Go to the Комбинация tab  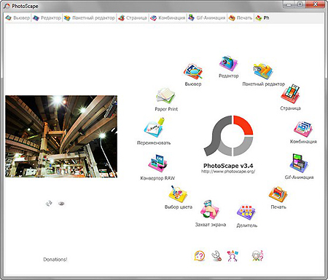coord(168,18)
